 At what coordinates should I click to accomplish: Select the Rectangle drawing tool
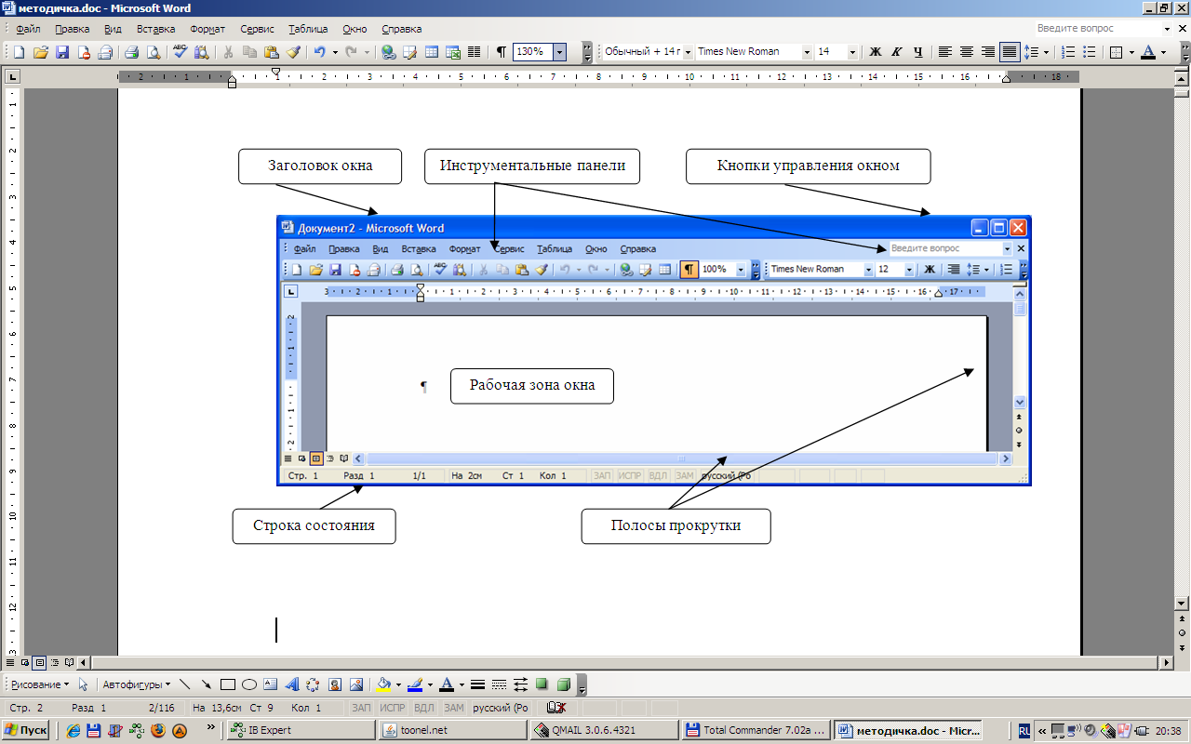pos(228,684)
